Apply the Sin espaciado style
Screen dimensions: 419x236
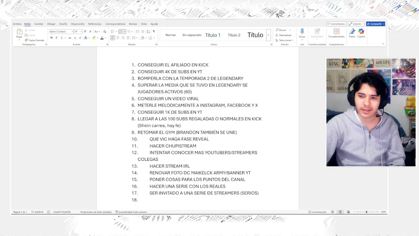click(192, 35)
